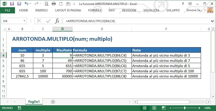Select all cells with corner triangle
This screenshot has height=111, width=216.
pos(4,29)
